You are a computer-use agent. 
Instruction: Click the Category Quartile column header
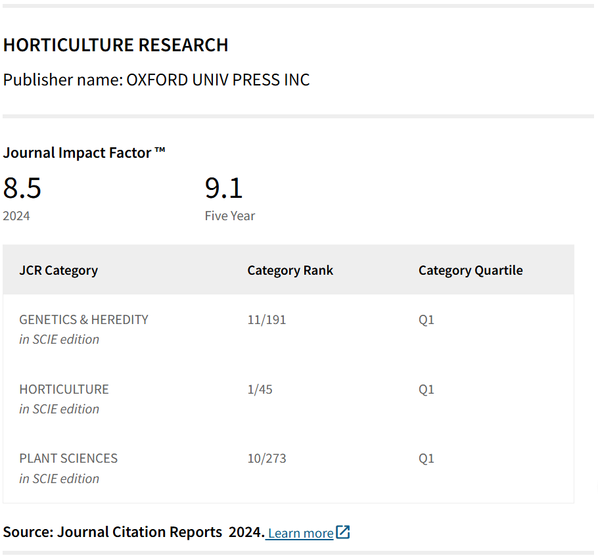471,270
